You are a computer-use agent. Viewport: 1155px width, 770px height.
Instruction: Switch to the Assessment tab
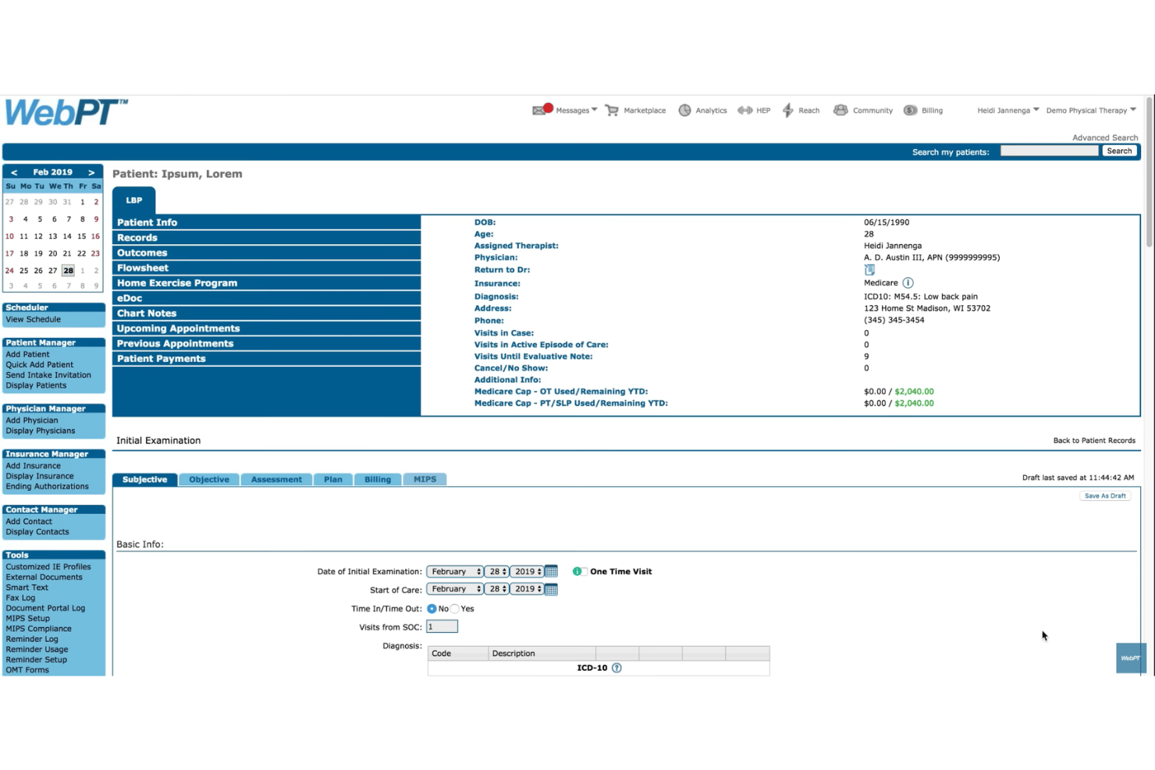(x=276, y=480)
